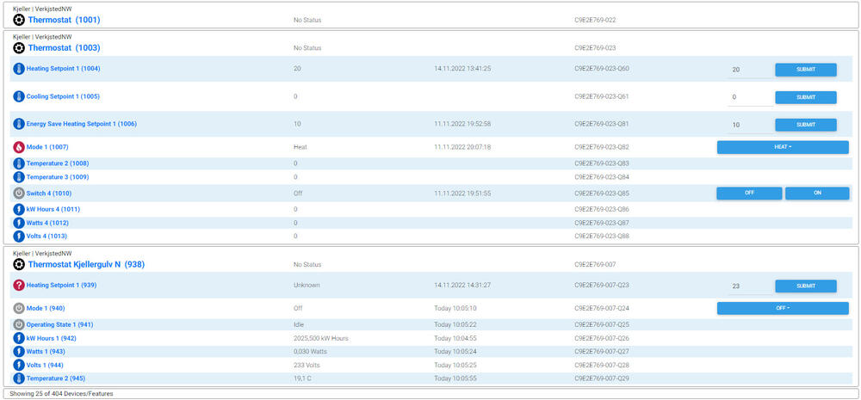Click the Heating Setpoint 1 (1004) value field

tap(749, 70)
